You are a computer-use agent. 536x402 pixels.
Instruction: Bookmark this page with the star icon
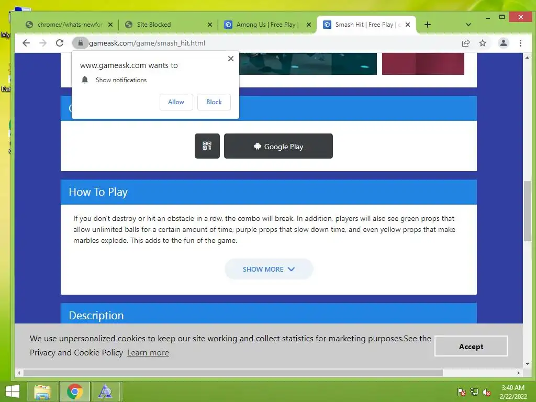482,43
